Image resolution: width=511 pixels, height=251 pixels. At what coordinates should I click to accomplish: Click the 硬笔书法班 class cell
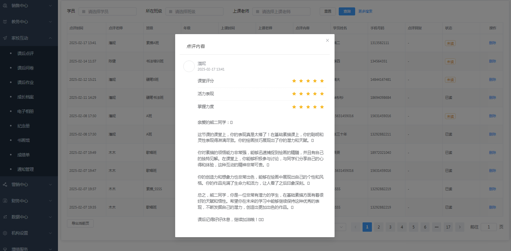click(155, 98)
